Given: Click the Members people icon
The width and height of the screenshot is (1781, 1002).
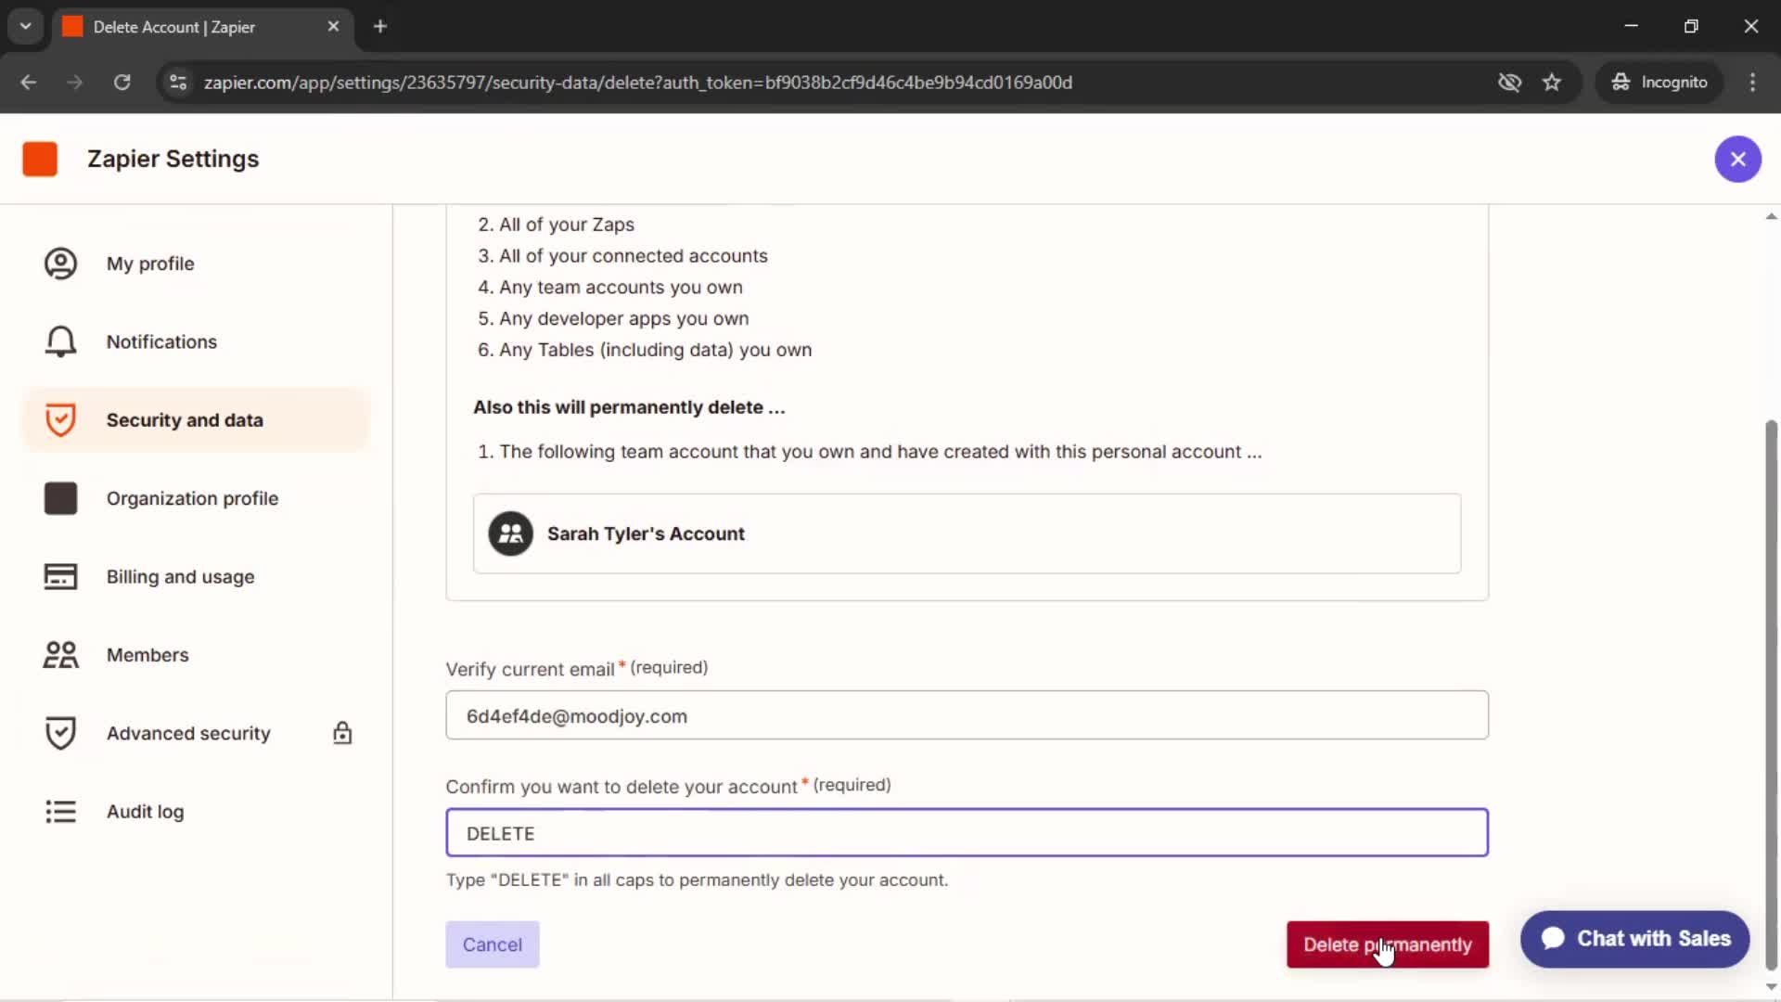Looking at the screenshot, I should [x=60, y=655].
